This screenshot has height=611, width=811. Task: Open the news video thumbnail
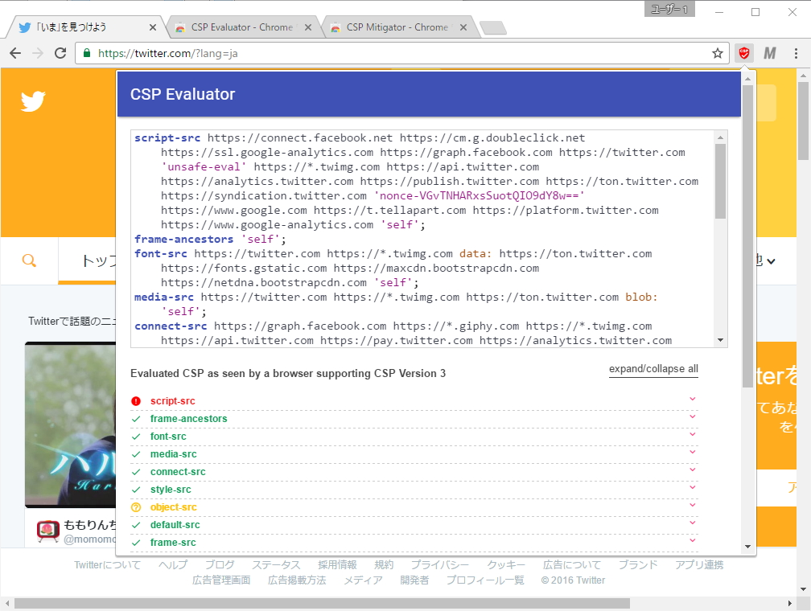coord(70,425)
